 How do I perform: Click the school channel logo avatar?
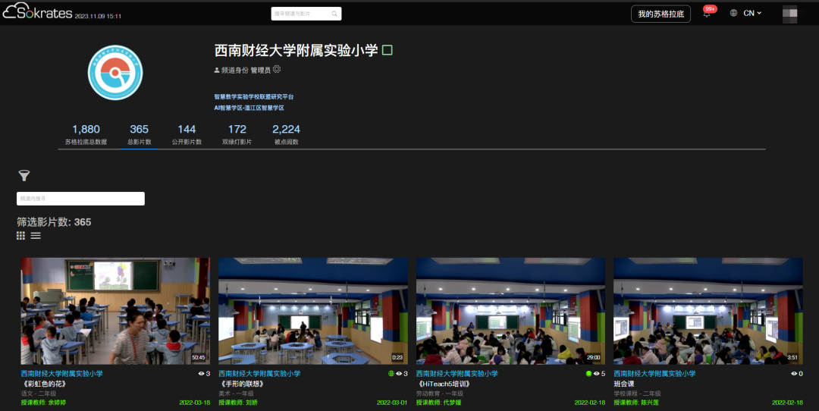pos(115,72)
